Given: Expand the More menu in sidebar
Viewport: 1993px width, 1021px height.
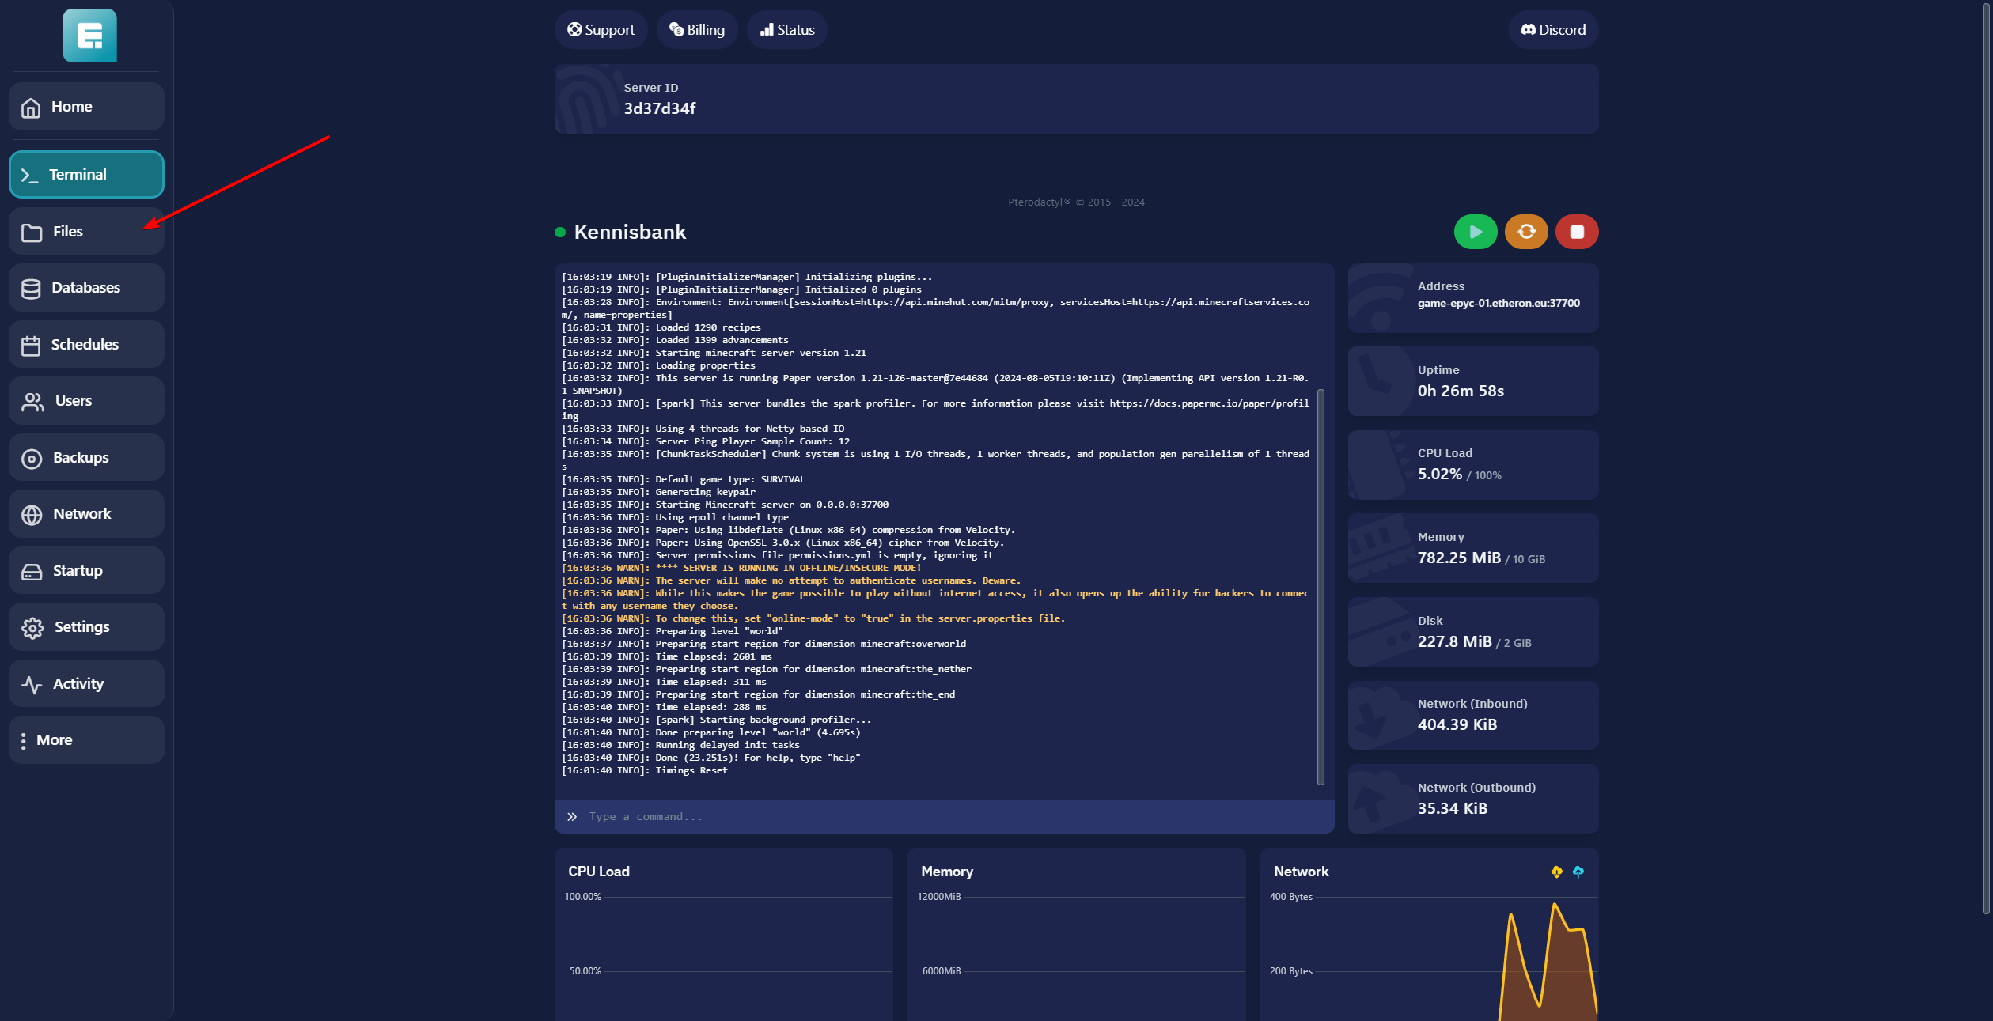Looking at the screenshot, I should (x=86, y=740).
